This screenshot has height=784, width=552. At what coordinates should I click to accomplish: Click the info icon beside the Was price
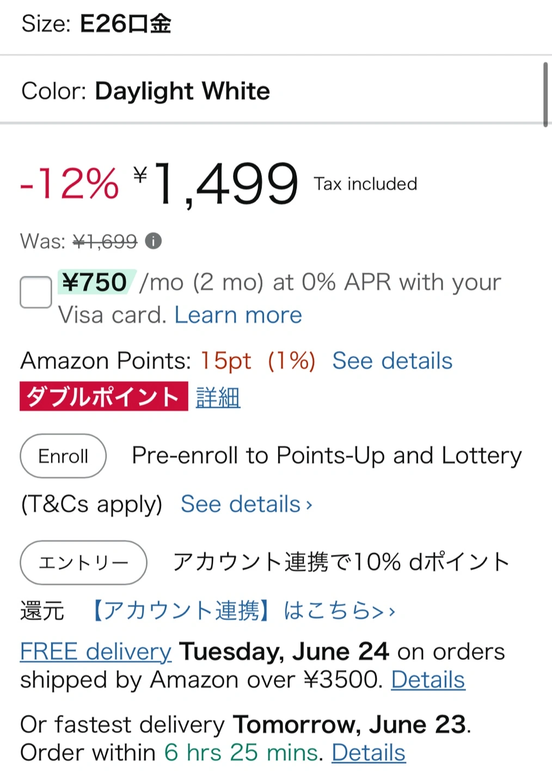click(x=154, y=241)
